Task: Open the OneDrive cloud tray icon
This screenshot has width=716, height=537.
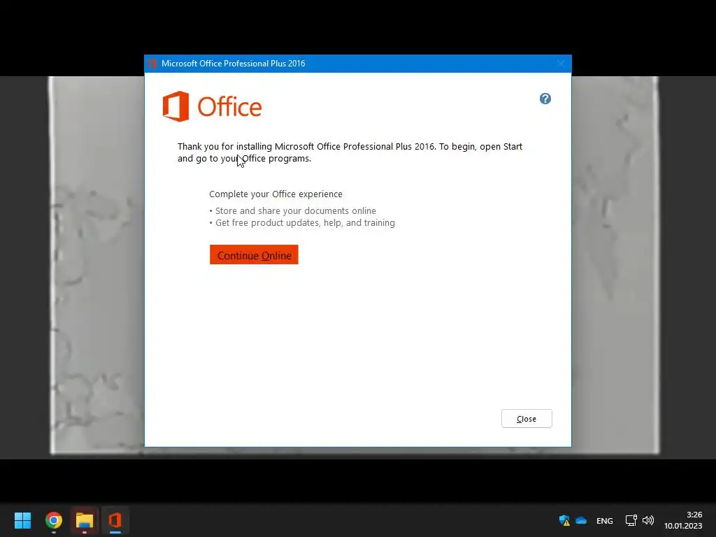Action: [581, 520]
